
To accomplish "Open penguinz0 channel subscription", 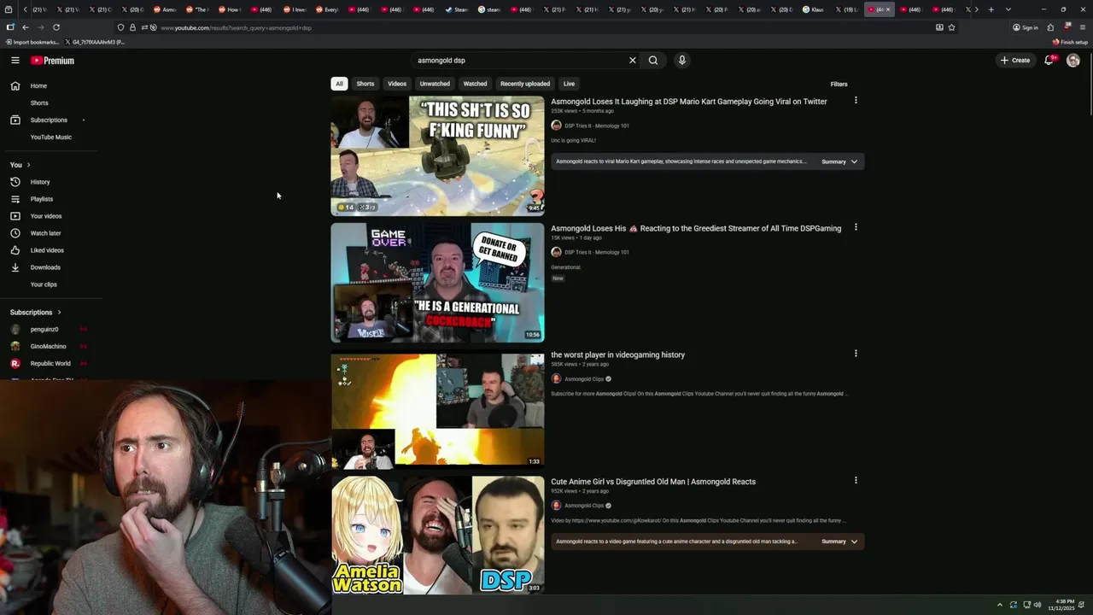I will [x=44, y=329].
